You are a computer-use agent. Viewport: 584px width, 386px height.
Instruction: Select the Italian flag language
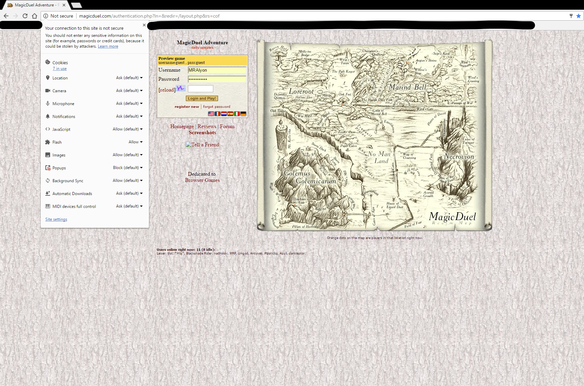[x=237, y=114]
